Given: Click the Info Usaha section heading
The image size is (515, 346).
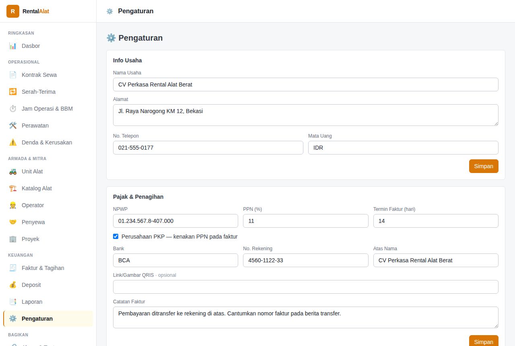Looking at the screenshot, I should click(x=128, y=60).
